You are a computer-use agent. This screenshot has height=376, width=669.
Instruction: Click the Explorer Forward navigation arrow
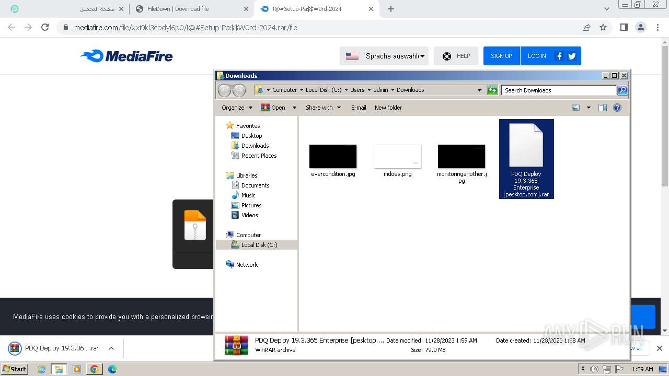coord(239,90)
